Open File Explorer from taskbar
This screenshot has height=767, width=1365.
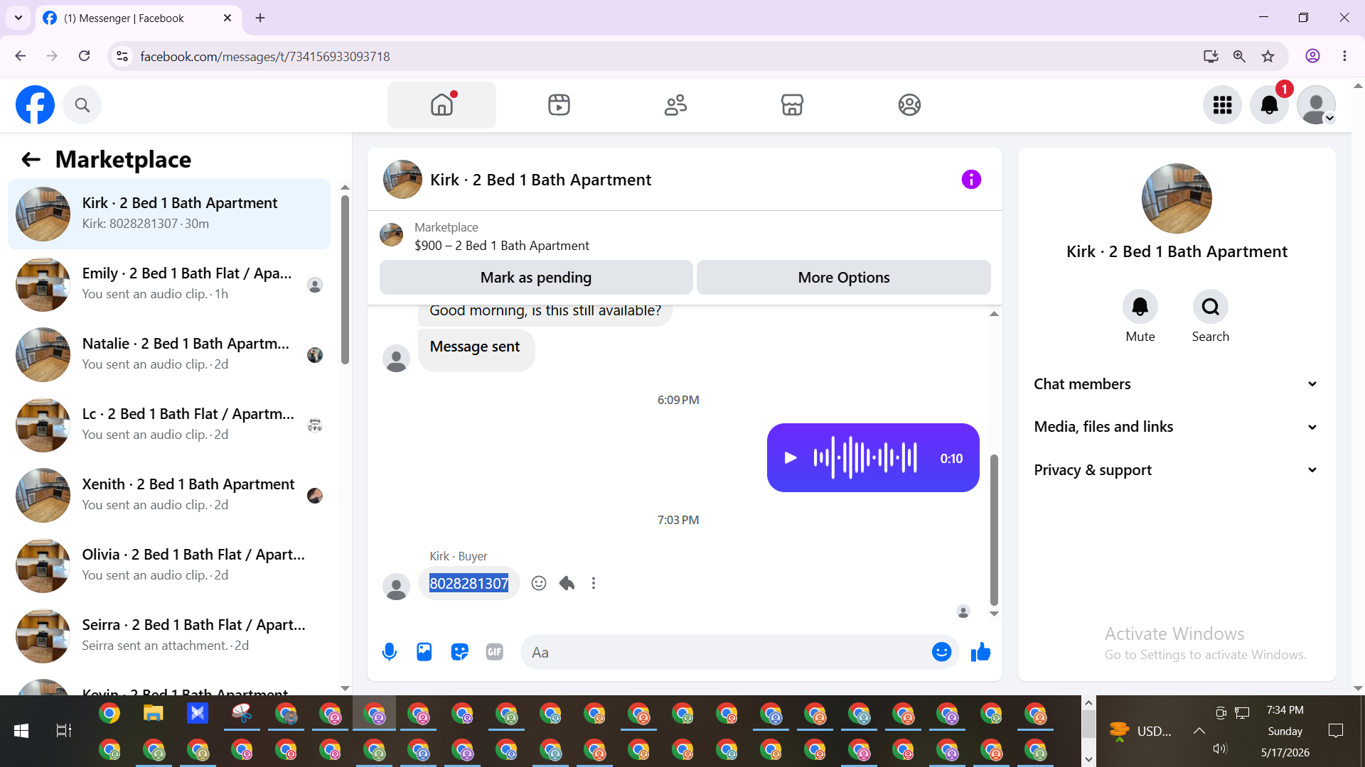tap(154, 714)
